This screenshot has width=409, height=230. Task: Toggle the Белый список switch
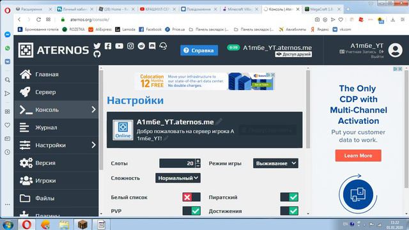[x=192, y=197]
